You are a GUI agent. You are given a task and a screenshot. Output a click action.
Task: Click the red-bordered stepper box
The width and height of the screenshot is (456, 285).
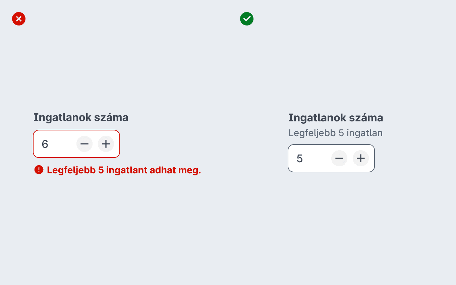[76, 144]
